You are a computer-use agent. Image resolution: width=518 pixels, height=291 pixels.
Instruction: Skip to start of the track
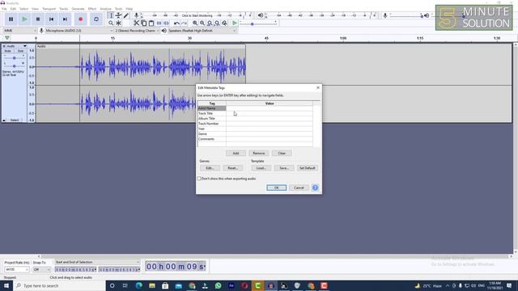point(52,19)
